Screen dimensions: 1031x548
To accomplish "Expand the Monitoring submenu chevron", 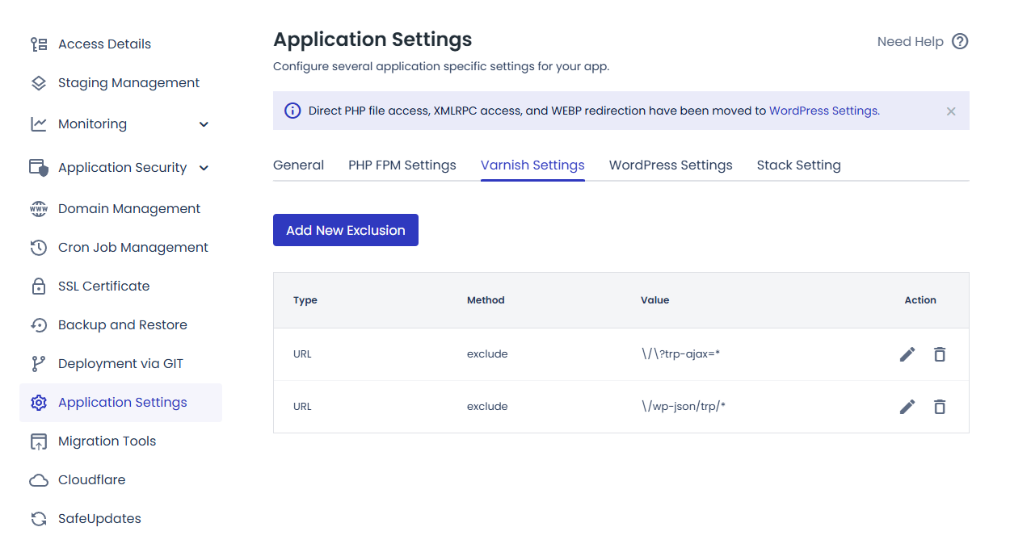I will pyautogui.click(x=204, y=124).
